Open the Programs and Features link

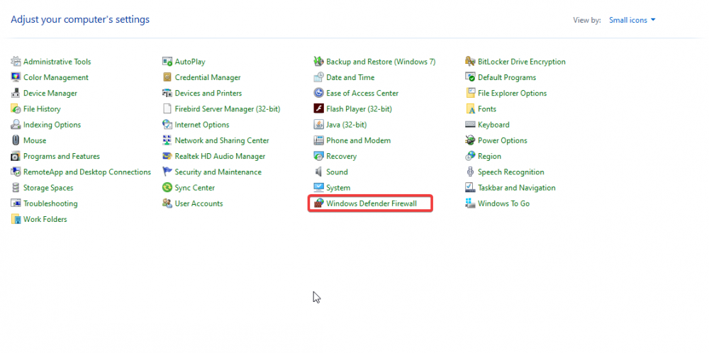tap(62, 157)
